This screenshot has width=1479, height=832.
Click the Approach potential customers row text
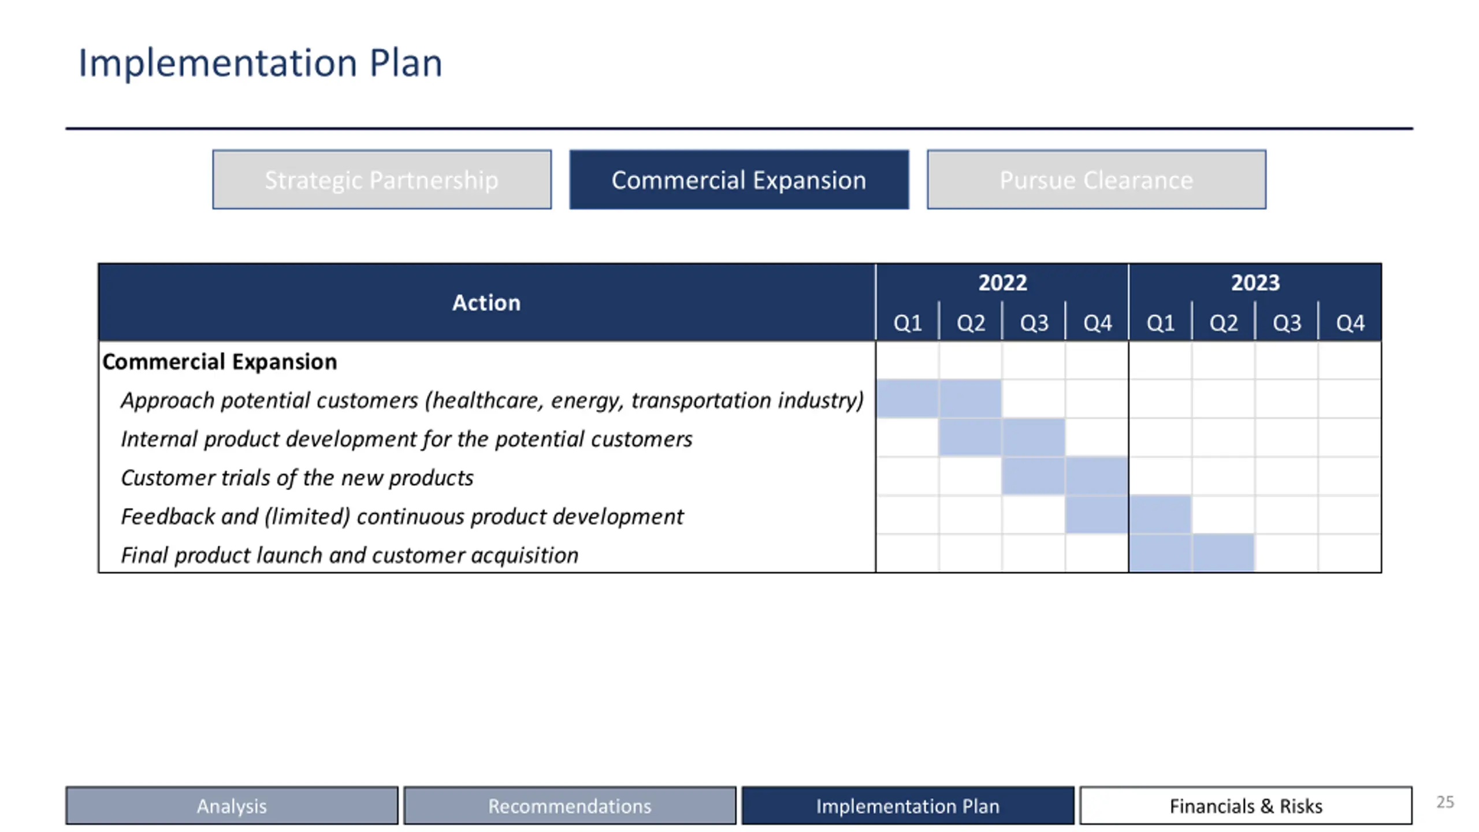click(492, 400)
